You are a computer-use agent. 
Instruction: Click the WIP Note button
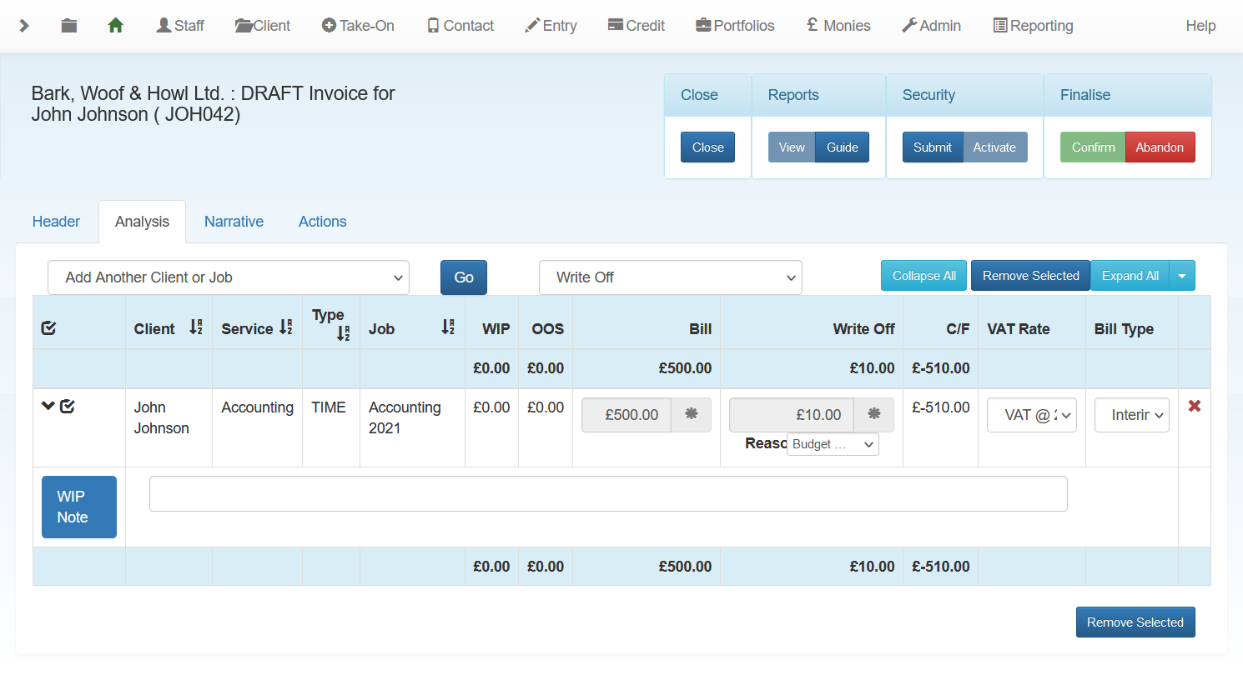79,507
